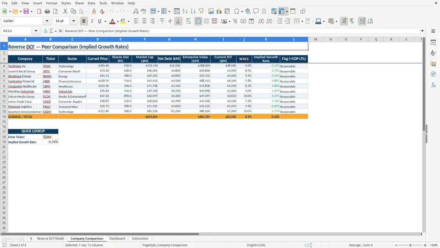Toggle Bold formatting

pos(84,21)
